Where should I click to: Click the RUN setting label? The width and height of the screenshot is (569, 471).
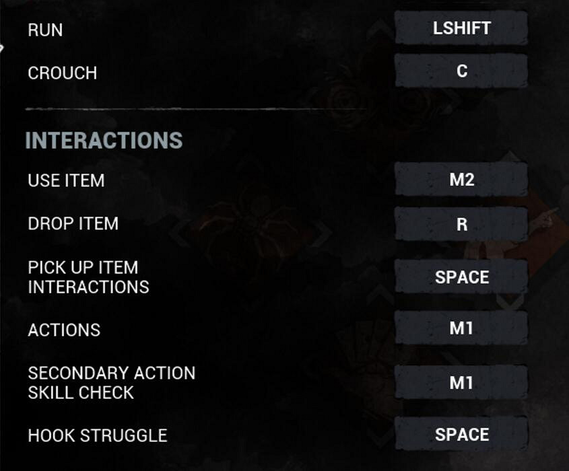45,30
